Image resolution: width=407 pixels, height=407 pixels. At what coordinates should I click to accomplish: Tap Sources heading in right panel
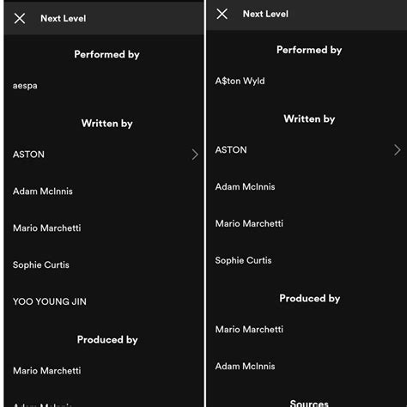coord(309,403)
